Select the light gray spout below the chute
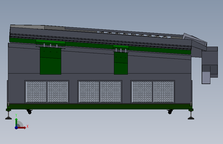223x144 pixels. (x=206, y=78)
